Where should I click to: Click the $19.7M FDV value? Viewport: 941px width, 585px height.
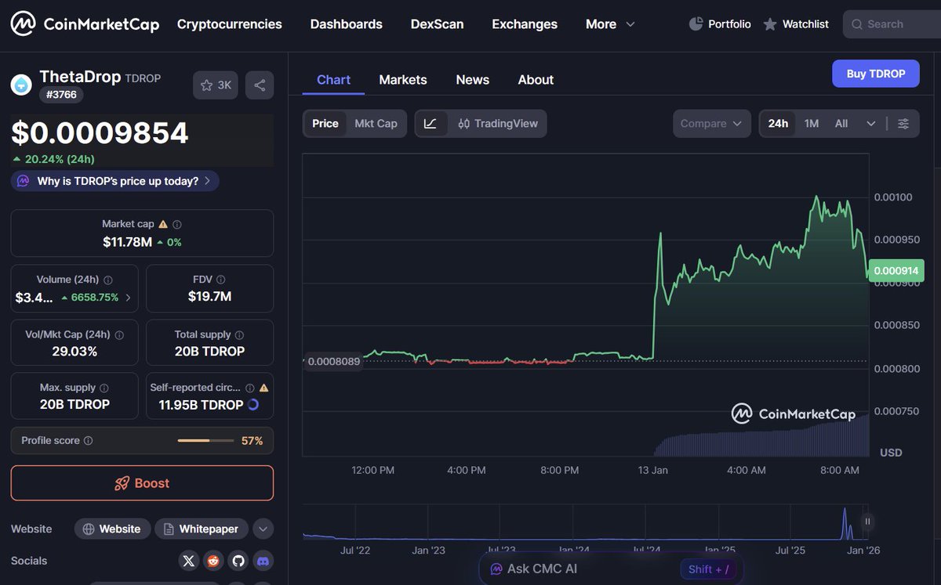point(209,297)
